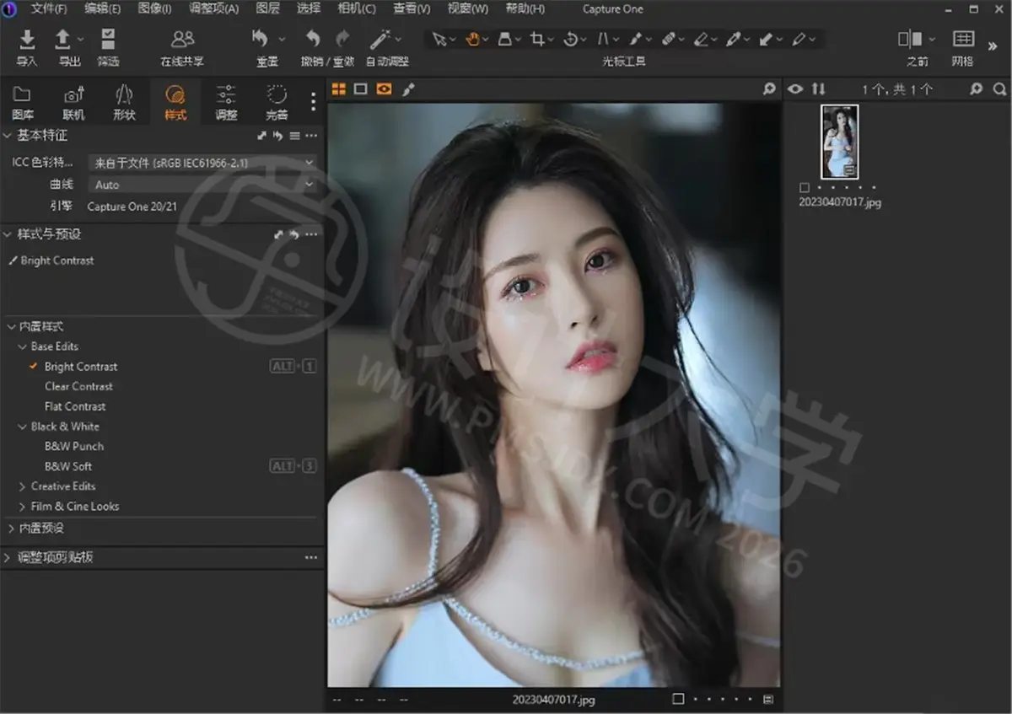Click the 样式与预设 panel expand-arrows icon
Screen dimensions: 1012x714
[x=278, y=234]
